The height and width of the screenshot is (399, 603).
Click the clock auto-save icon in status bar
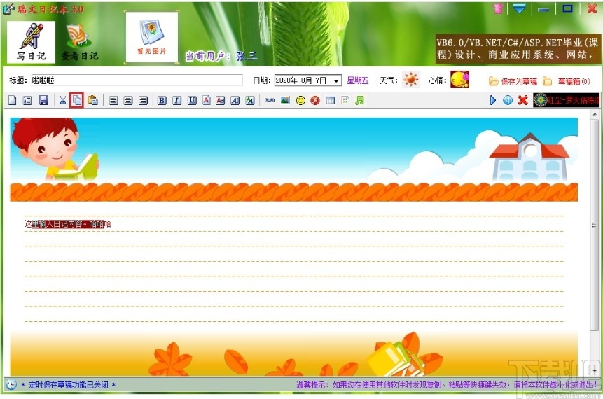pyautogui.click(x=11, y=384)
